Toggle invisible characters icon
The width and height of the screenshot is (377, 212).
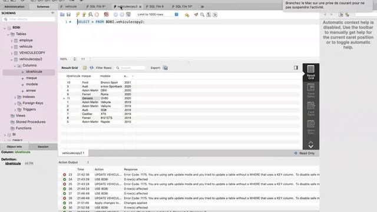[x=209, y=15]
